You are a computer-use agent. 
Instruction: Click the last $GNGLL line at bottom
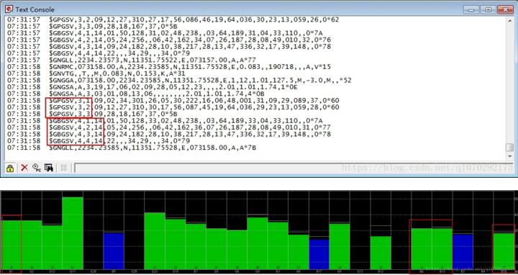[153, 148]
